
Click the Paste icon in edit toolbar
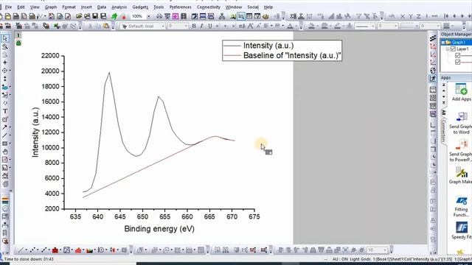click(x=106, y=26)
